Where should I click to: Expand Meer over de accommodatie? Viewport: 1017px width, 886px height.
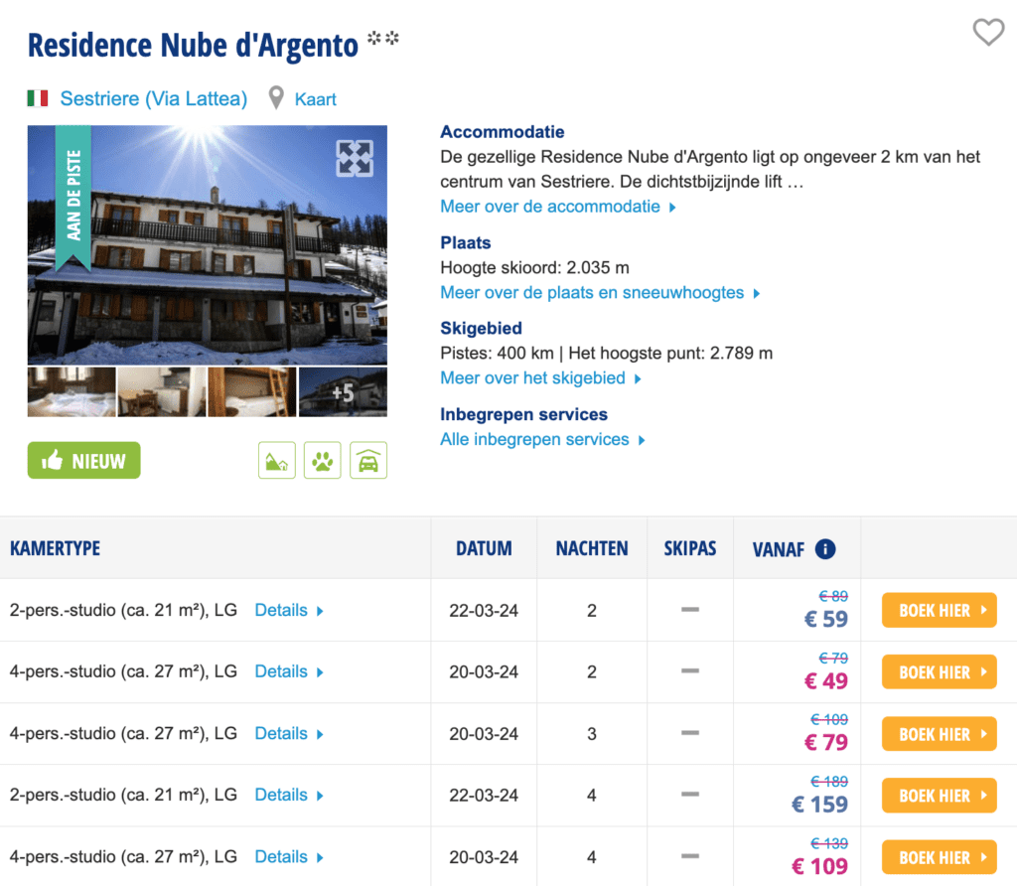(557, 207)
